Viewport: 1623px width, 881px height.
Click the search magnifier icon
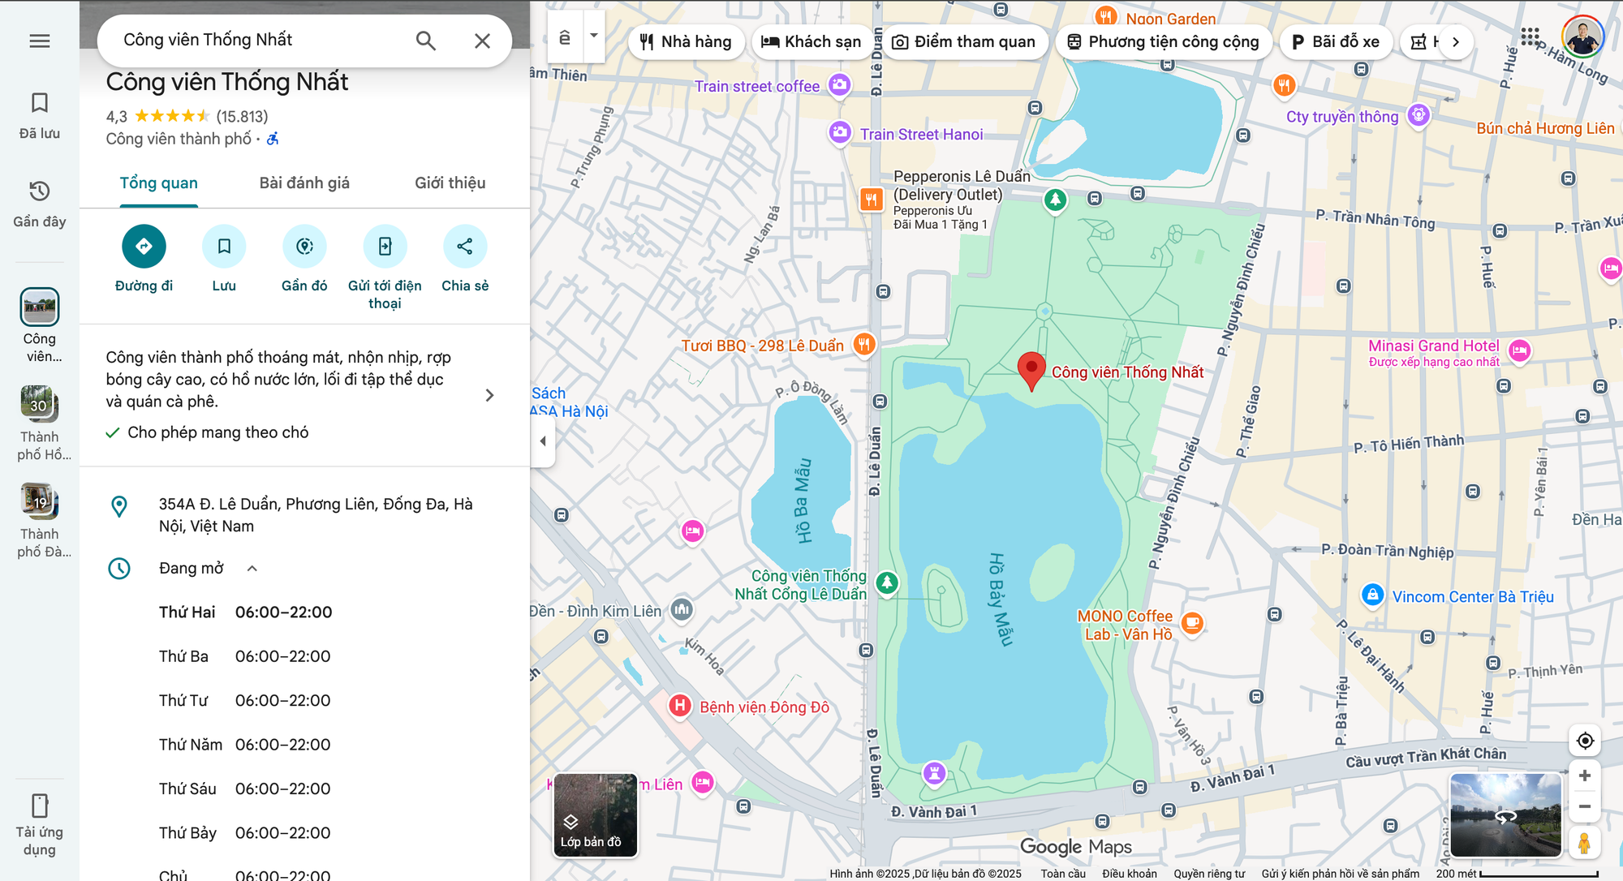[x=425, y=41]
